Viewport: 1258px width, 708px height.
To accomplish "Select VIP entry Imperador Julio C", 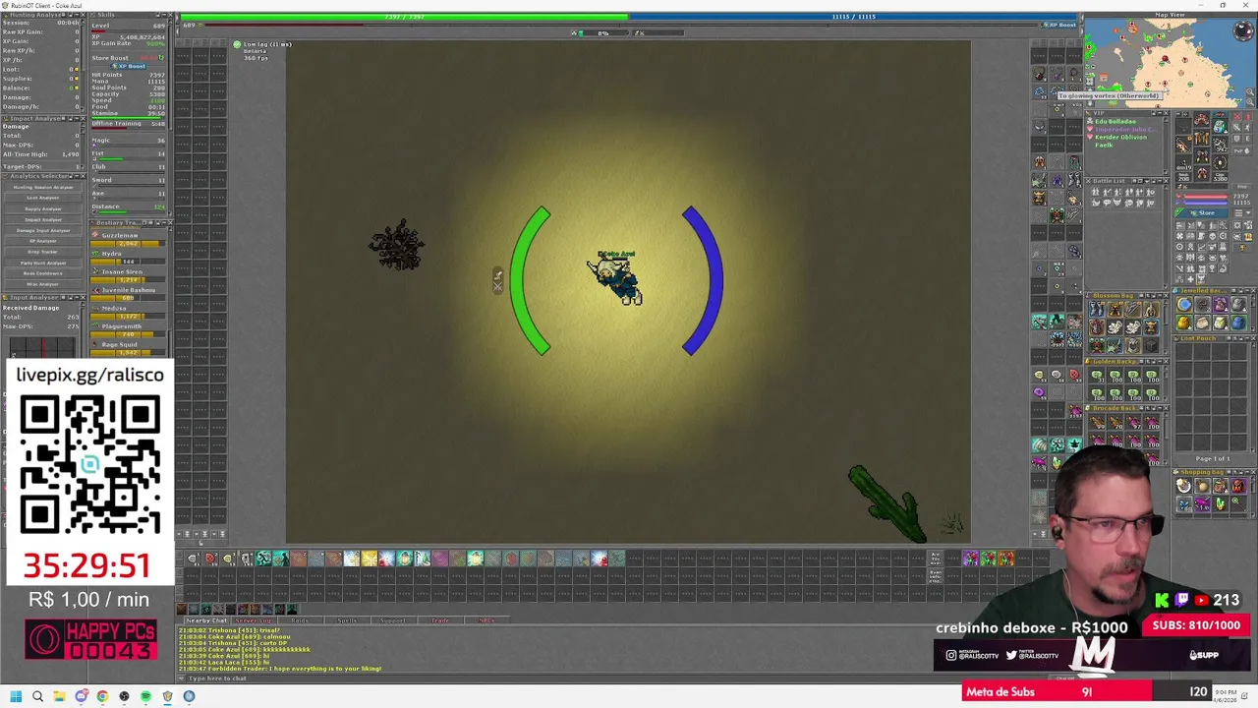I will point(1120,130).
